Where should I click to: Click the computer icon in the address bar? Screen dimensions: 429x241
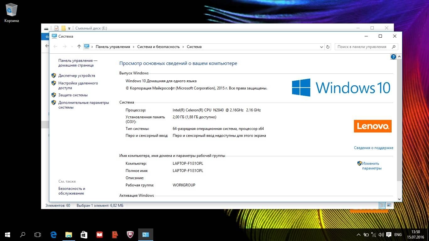coord(87,46)
